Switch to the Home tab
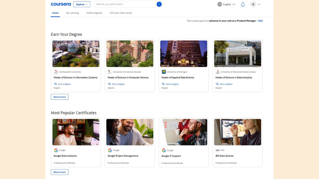319x179 pixels. [x=55, y=13]
